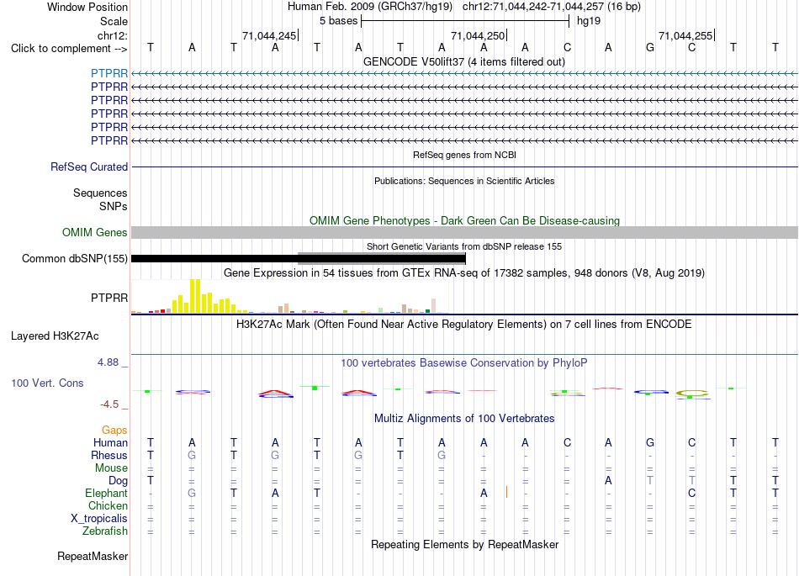The image size is (799, 576).
Task: Click the 'Click to complement -->' label
Action: coord(69,49)
